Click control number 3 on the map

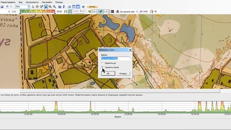point(110,40)
